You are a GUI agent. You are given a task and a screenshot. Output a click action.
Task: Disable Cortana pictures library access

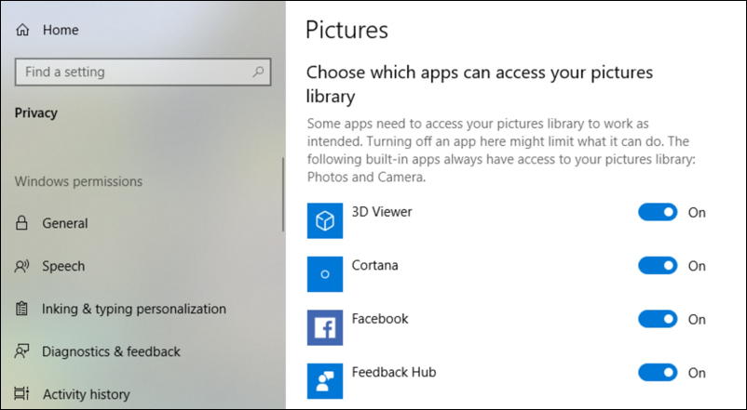tap(658, 266)
